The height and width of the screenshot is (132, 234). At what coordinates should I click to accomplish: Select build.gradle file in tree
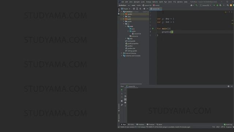pos(130,41)
